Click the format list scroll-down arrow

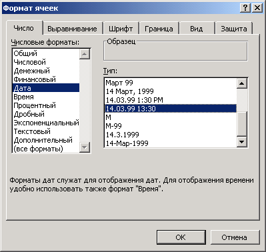[85, 147]
